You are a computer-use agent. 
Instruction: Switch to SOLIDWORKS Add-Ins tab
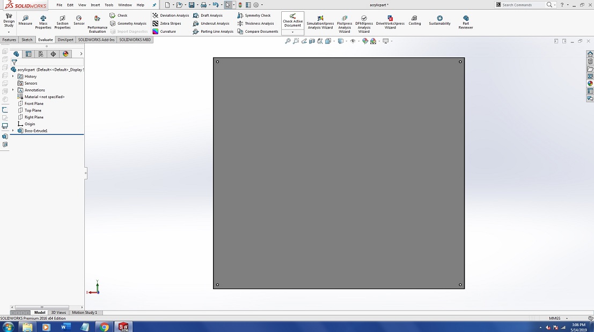[96, 40]
